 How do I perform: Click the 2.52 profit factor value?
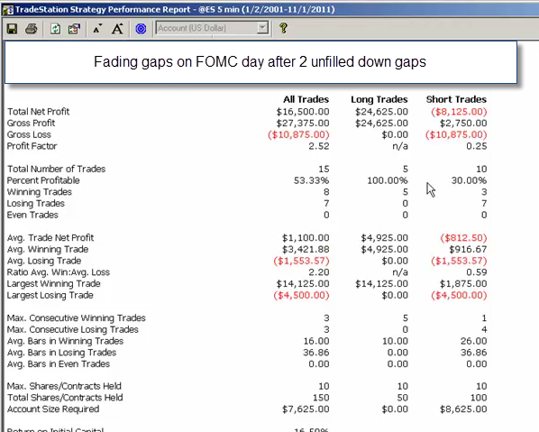(319, 146)
